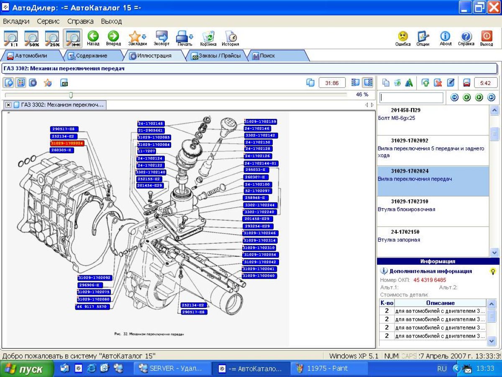
Task: Click the Выход exit toolbar icon
Action: (x=487, y=38)
